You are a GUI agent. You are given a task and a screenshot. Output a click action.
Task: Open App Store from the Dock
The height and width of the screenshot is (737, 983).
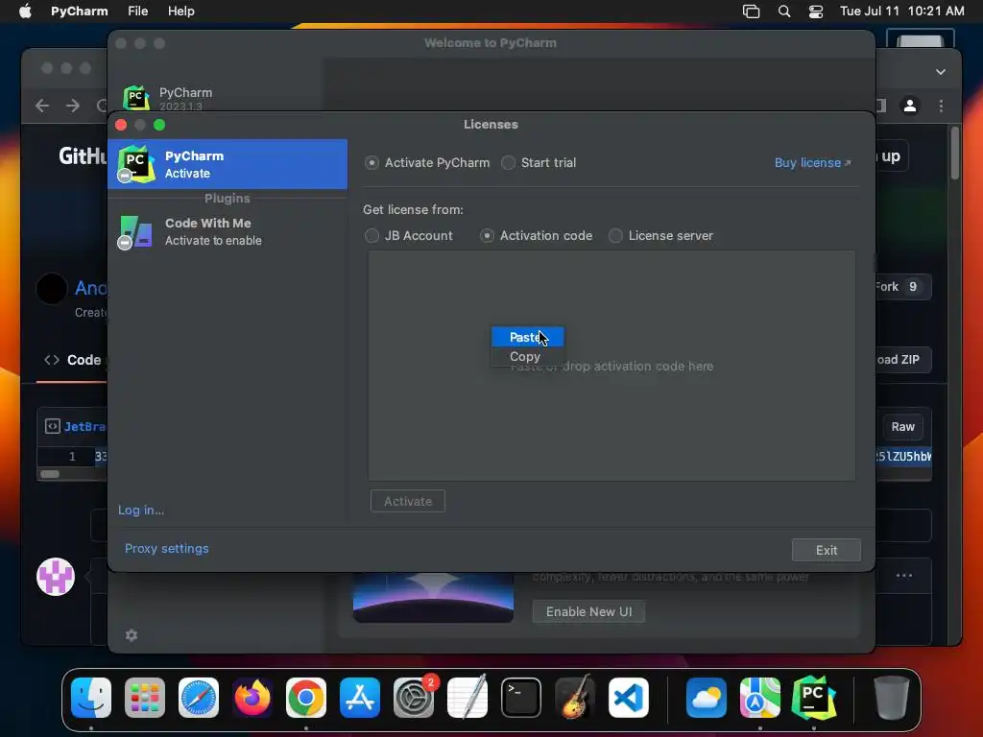(x=360, y=698)
